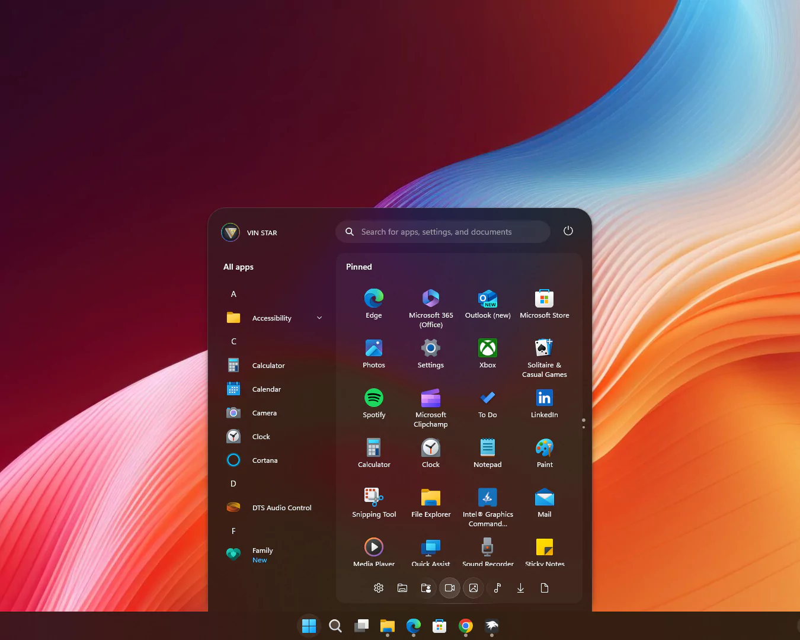Open Calculator in the Pinned grid
Image resolution: width=800 pixels, height=640 pixels.
point(374,453)
